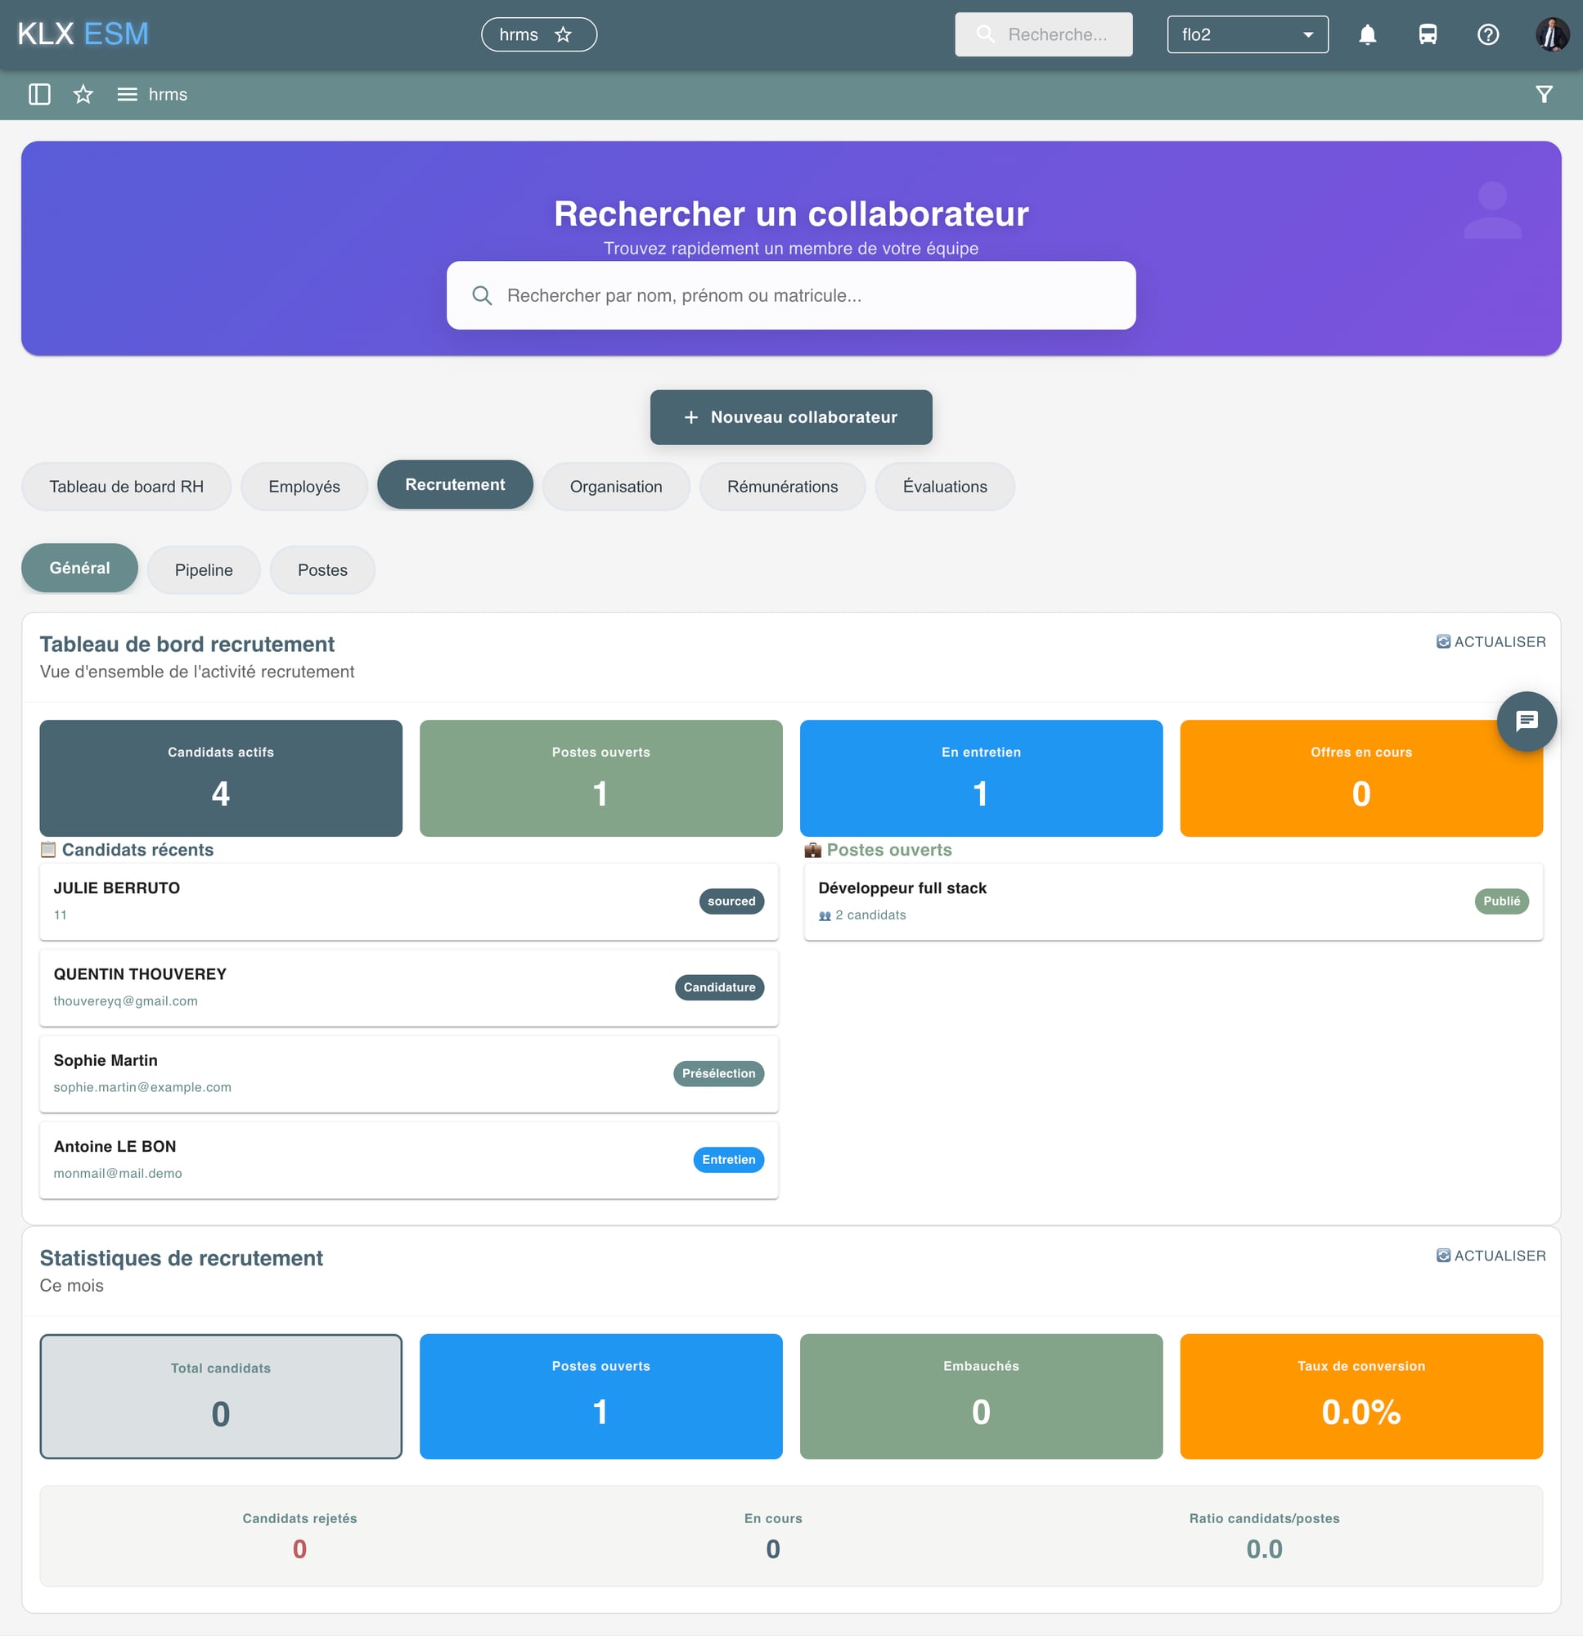Click the user avatar profile picture

point(1552,34)
